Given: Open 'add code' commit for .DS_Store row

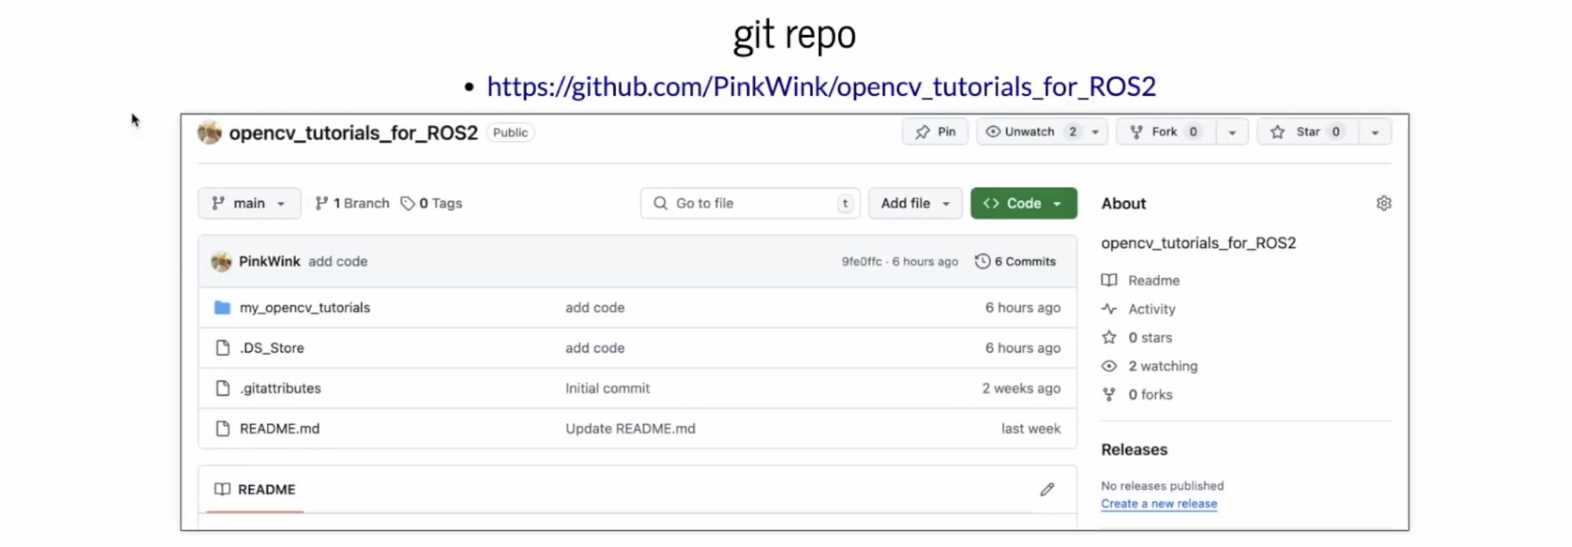Looking at the screenshot, I should click(x=595, y=348).
